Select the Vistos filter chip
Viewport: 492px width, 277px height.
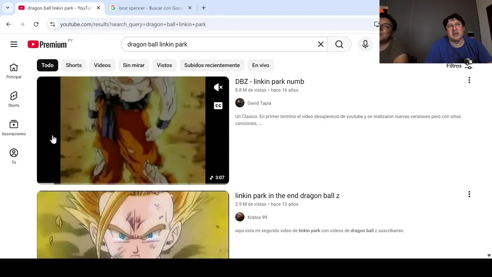[x=165, y=65]
